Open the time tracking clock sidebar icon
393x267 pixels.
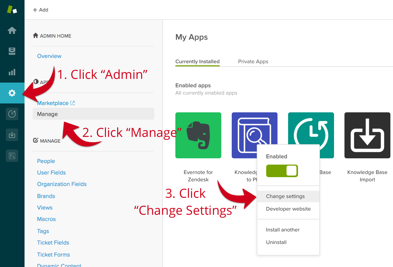pyautogui.click(x=12, y=114)
